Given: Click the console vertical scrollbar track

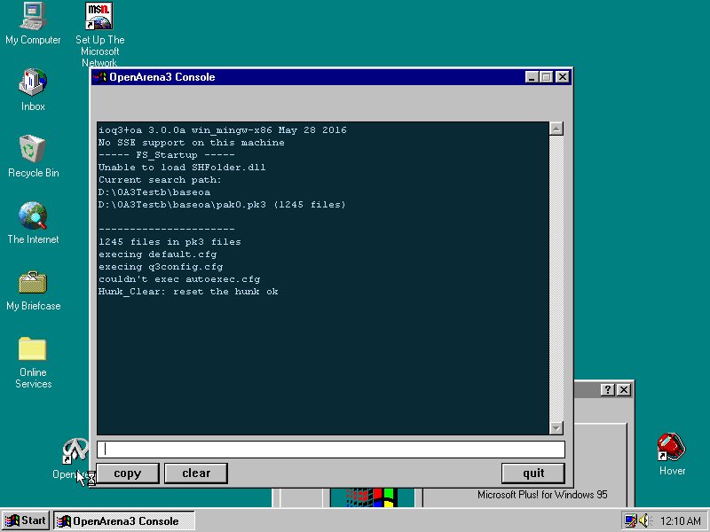Looking at the screenshot, I should click(x=556, y=278).
